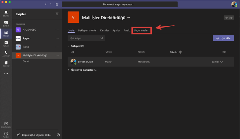This screenshot has width=240, height=139.
Task: Click the orange V team avatar in header
Action: (73, 17)
